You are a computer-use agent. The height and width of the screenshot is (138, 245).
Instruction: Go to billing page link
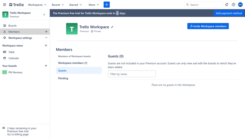[x=18, y=134]
